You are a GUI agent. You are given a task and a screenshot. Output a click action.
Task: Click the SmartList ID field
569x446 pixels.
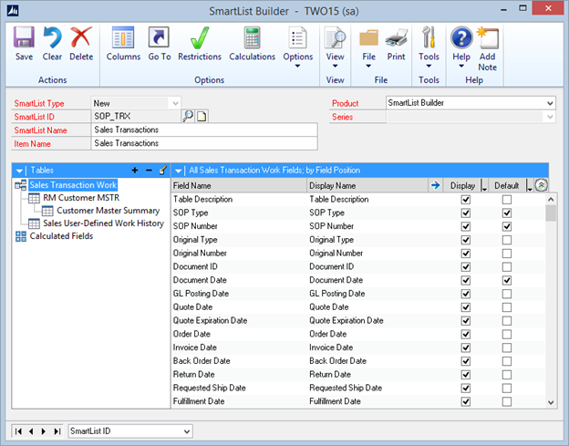[x=136, y=117]
